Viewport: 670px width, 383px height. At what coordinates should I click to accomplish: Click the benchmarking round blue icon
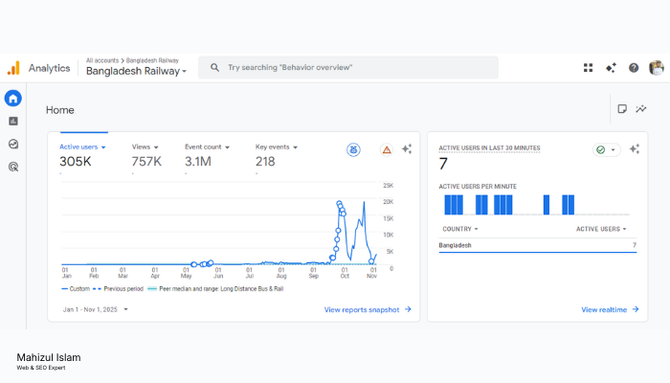(x=353, y=149)
